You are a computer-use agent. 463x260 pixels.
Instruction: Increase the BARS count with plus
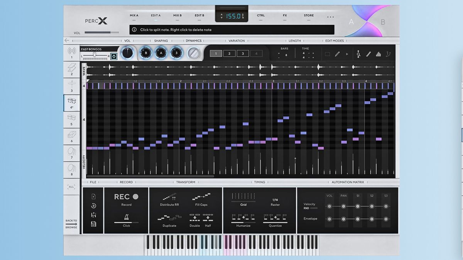click(279, 53)
